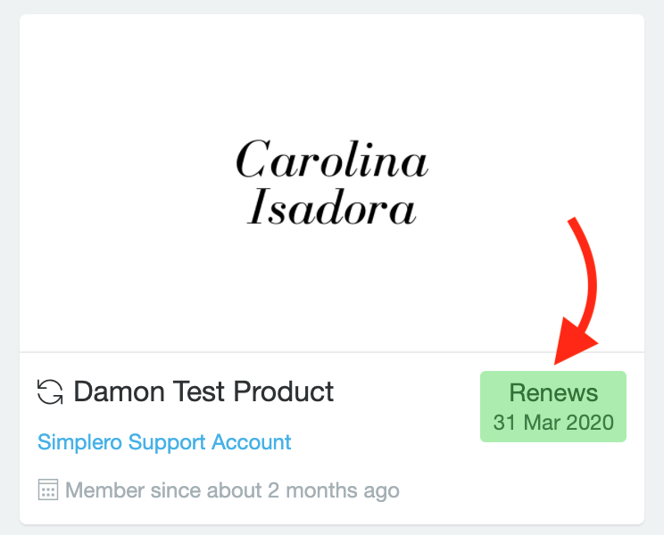Screen dimensions: 664x535
Task: Click the 31 Mar 2020 renewal date
Action: pos(553,423)
